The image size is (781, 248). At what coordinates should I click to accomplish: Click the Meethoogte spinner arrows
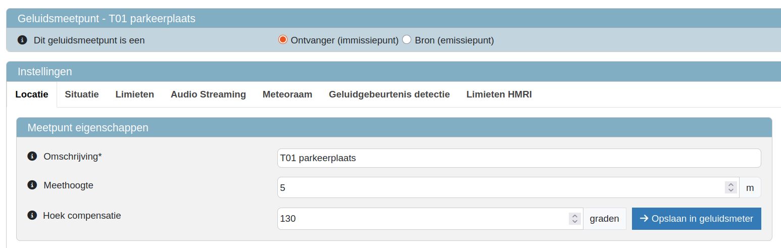[730, 187]
